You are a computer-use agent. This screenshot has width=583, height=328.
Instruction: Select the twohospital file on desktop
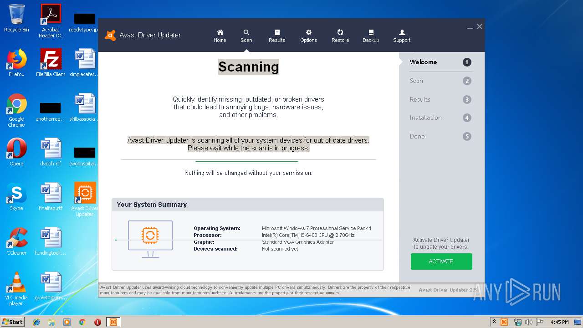tap(85, 157)
